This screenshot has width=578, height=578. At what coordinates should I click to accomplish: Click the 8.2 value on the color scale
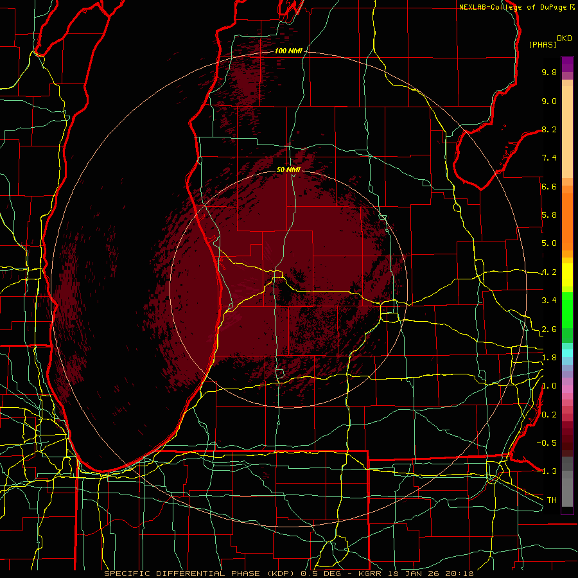(549, 129)
